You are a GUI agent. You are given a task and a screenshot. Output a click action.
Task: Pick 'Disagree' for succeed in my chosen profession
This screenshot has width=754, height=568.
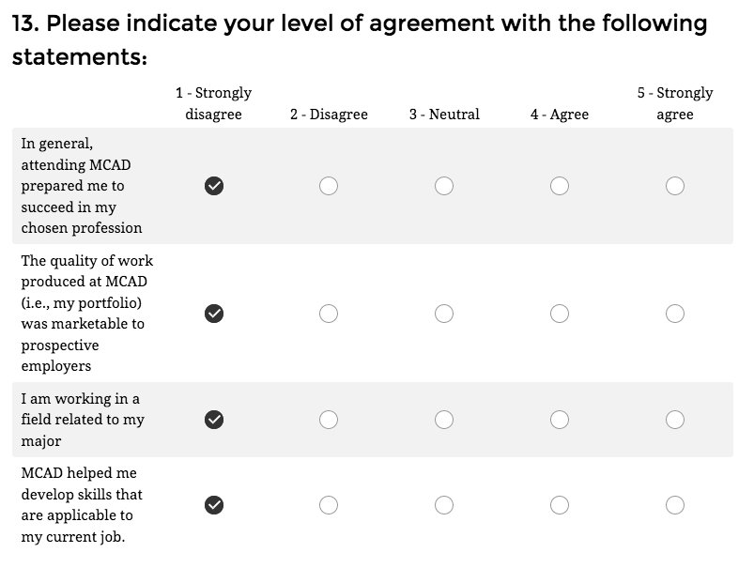pos(329,186)
